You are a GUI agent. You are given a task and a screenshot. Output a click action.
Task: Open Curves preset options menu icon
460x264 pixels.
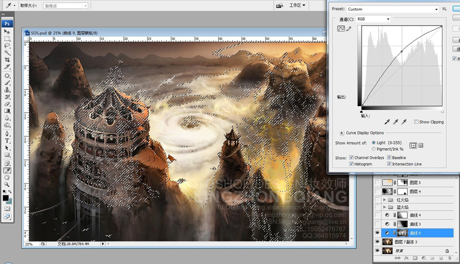444,9
